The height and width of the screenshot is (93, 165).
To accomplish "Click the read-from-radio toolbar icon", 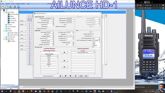I will tap(11, 7).
